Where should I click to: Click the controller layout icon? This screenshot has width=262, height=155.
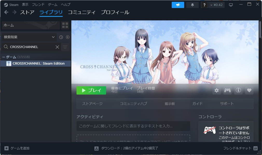click(x=227, y=90)
